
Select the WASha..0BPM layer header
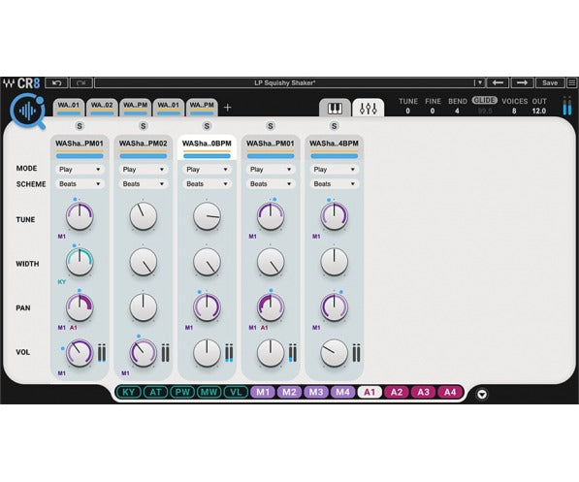pyautogui.click(x=207, y=147)
